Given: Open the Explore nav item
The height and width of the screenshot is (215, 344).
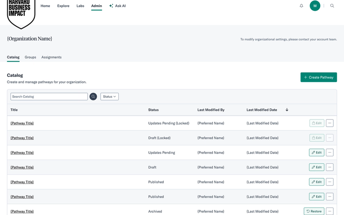Looking at the screenshot, I should tap(63, 6).
